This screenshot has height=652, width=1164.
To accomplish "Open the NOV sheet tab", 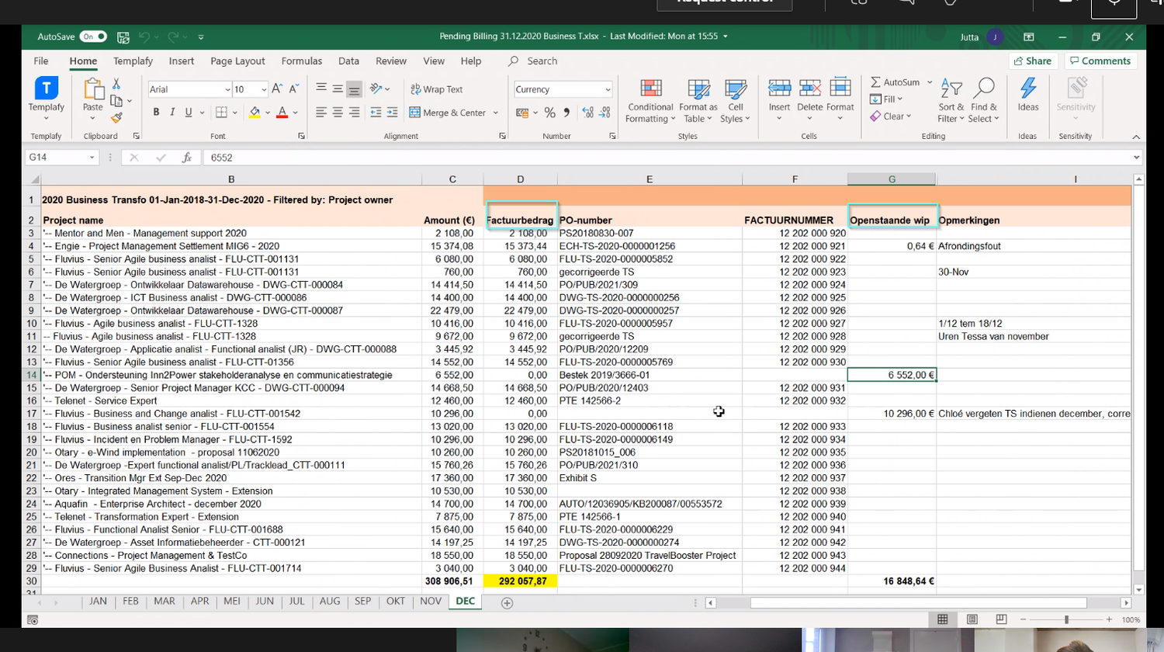I will [x=431, y=602].
